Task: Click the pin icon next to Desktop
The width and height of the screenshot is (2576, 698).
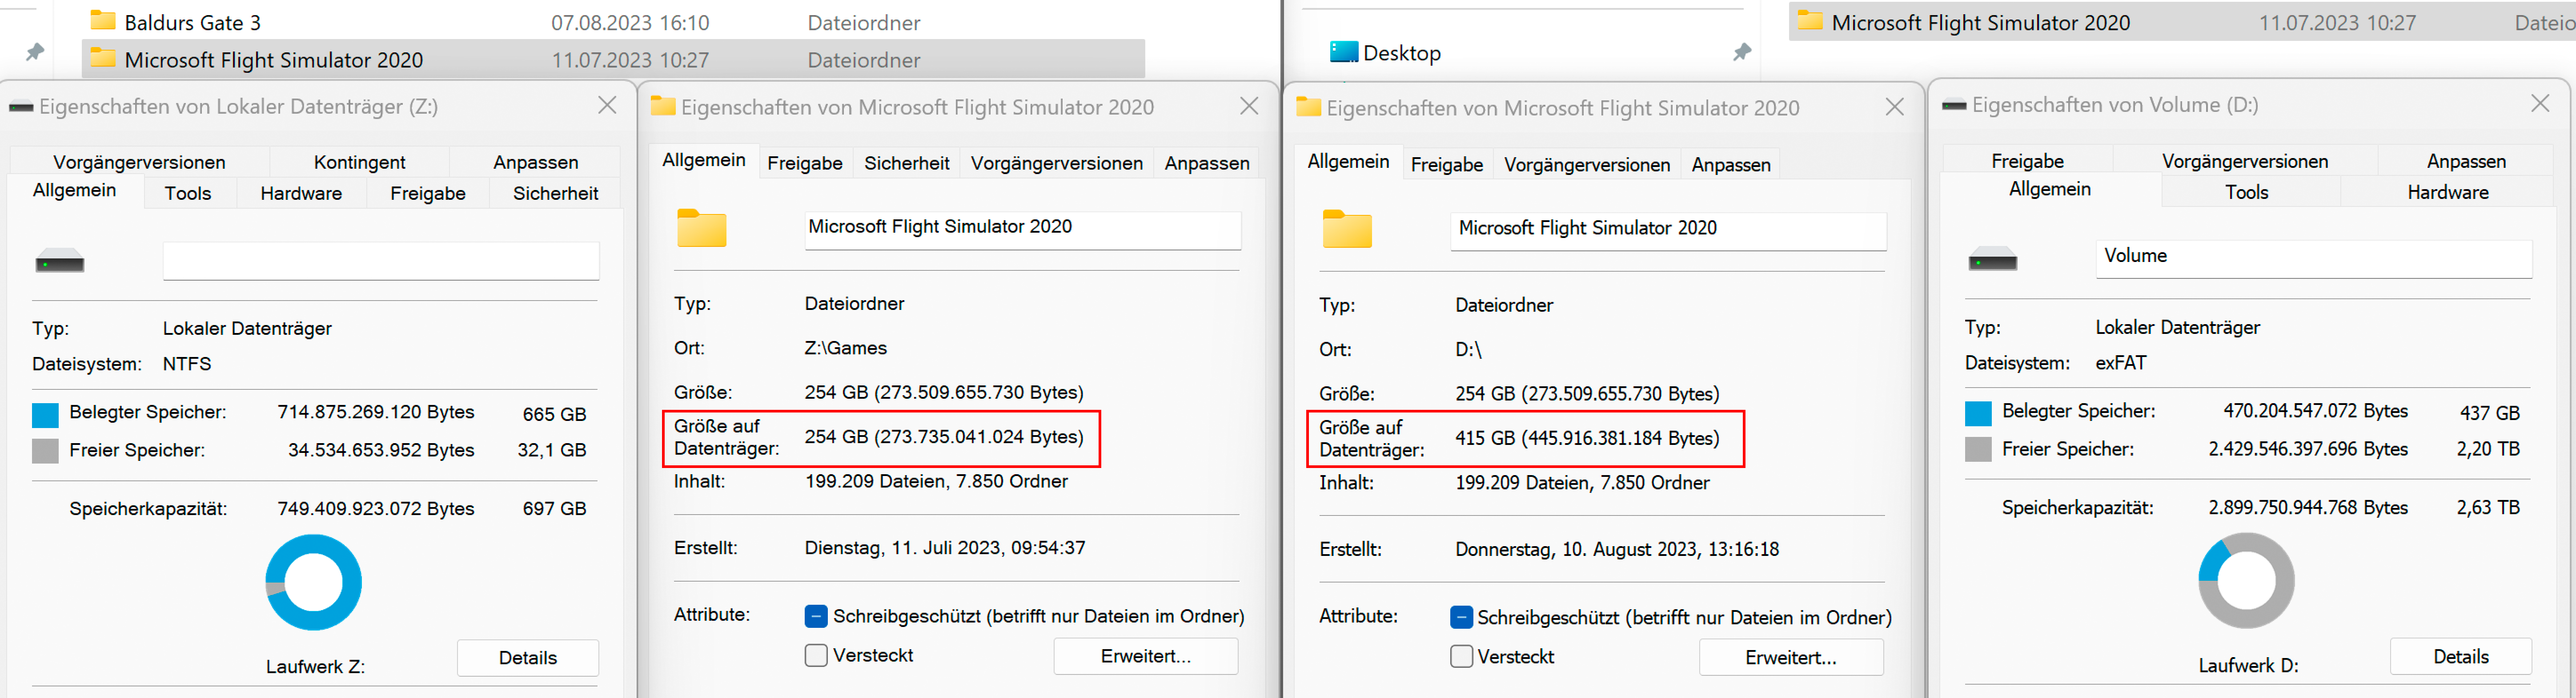Action: (1741, 52)
